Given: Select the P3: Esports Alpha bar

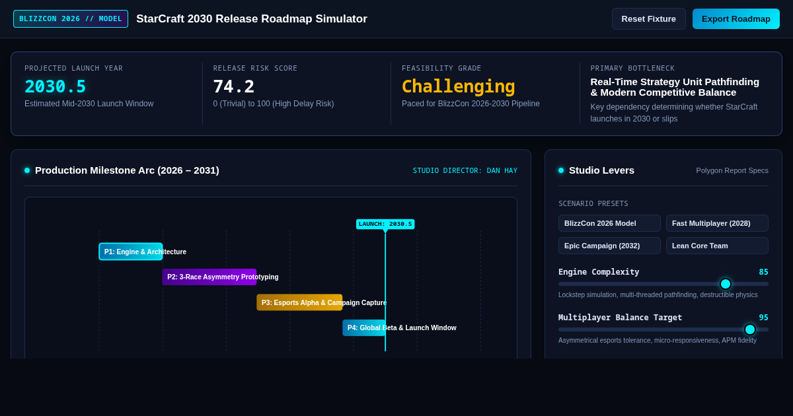Looking at the screenshot, I should point(299,302).
